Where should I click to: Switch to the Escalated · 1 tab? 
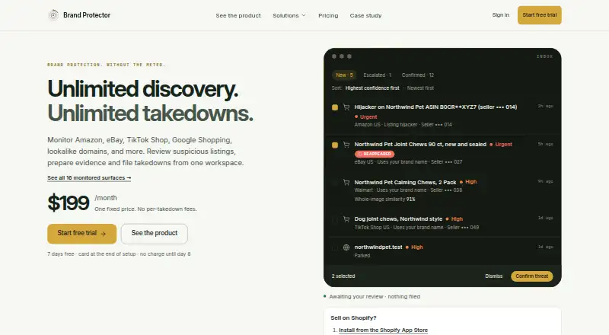tap(377, 75)
